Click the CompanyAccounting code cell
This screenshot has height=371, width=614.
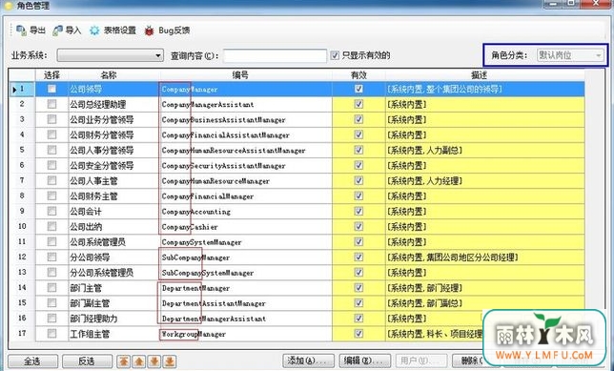click(x=246, y=212)
